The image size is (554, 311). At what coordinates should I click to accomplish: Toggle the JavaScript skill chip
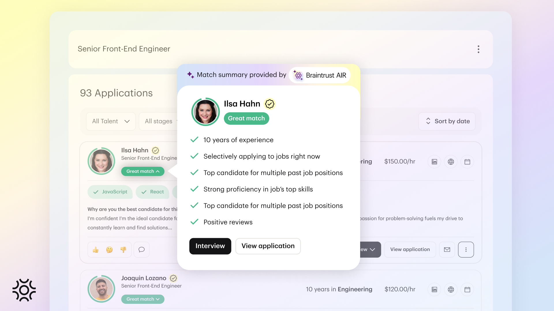[110, 192]
